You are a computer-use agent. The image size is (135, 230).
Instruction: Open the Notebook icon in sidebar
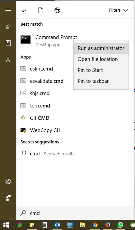coord(8,43)
